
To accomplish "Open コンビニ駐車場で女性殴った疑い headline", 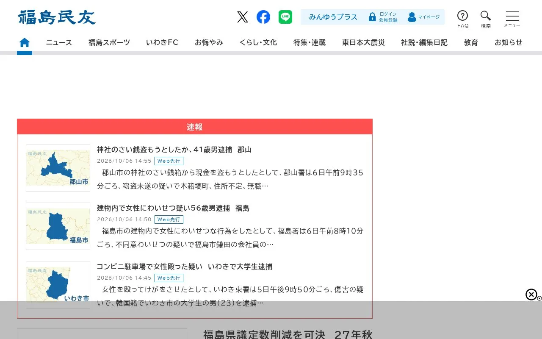I will point(185,267).
